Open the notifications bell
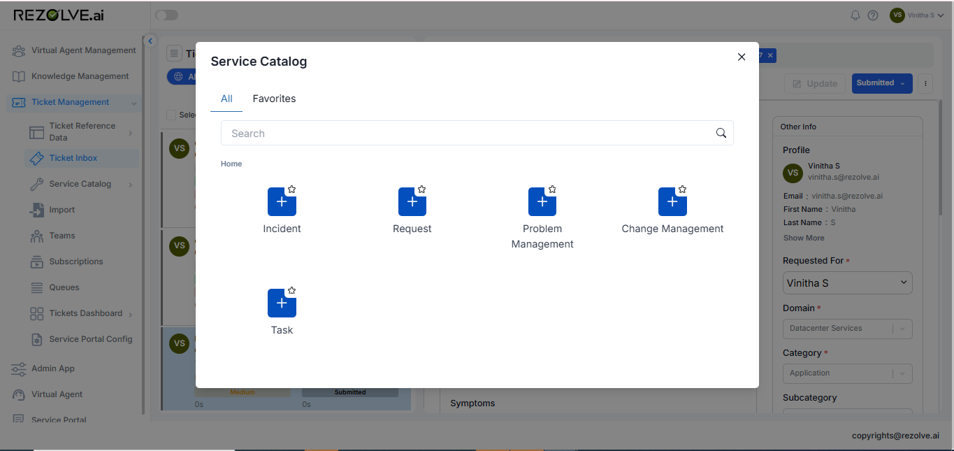 855,15
